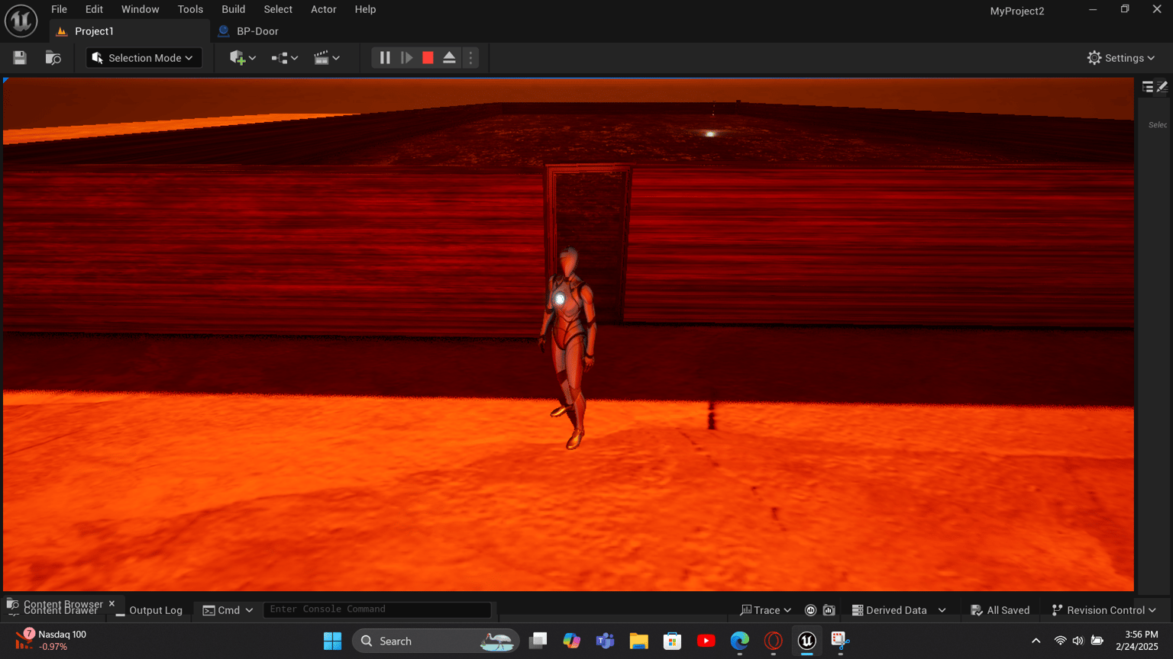Image resolution: width=1173 pixels, height=659 pixels.
Task: Open the Edit menu
Action: click(x=94, y=9)
